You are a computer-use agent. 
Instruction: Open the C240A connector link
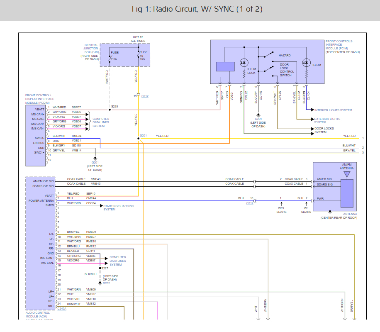coord(61,309)
